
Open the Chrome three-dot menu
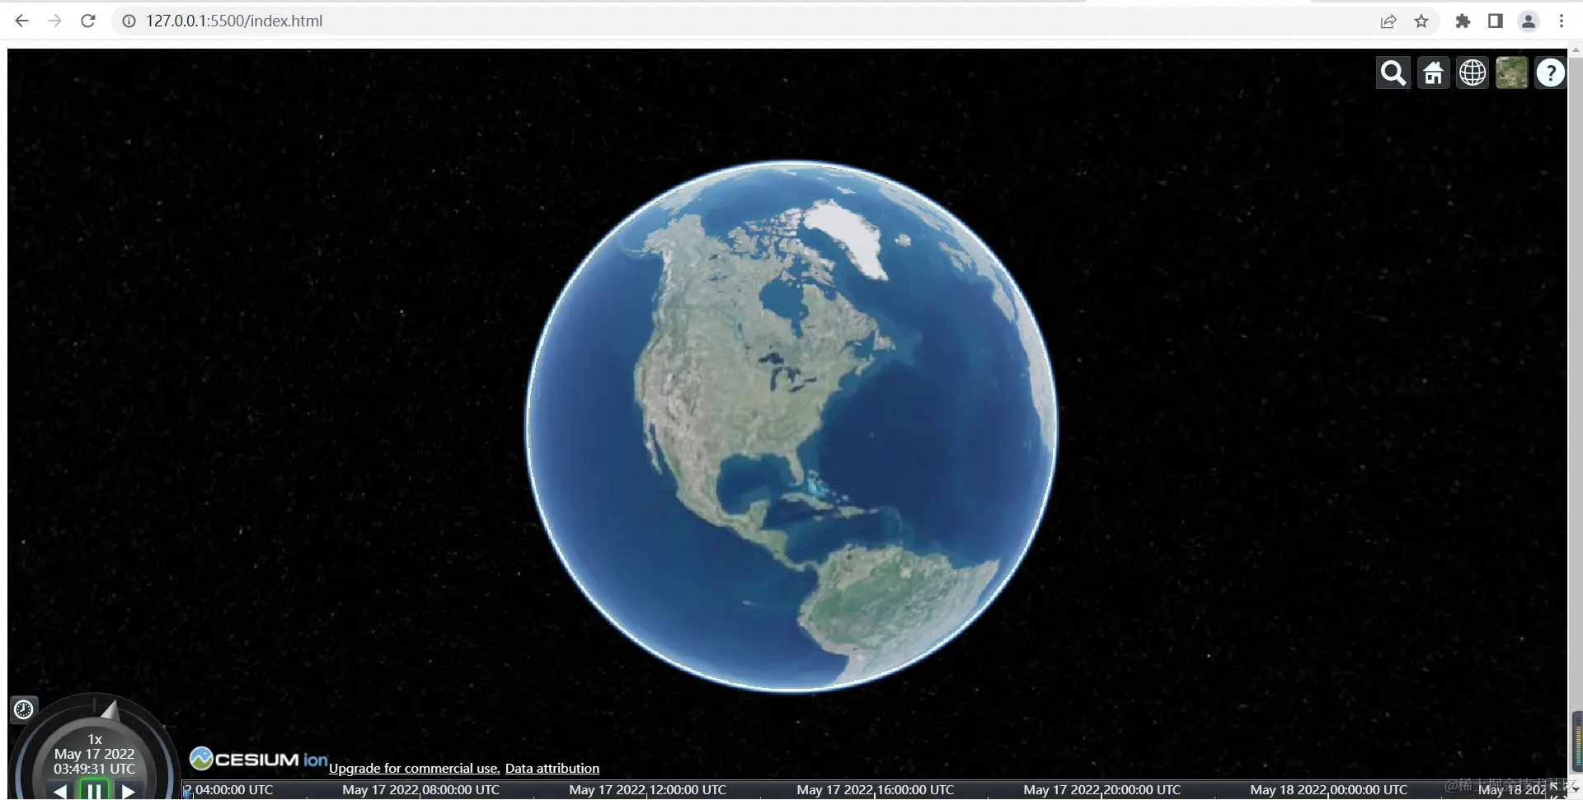1562,21
